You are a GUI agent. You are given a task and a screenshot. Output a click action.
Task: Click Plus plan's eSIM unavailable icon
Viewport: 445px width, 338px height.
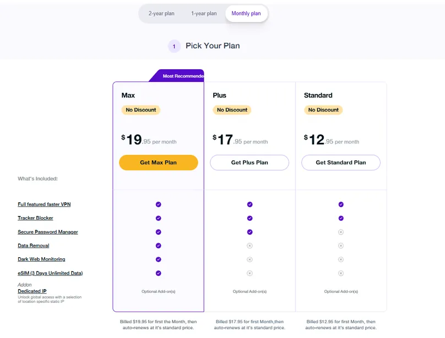(x=249, y=273)
